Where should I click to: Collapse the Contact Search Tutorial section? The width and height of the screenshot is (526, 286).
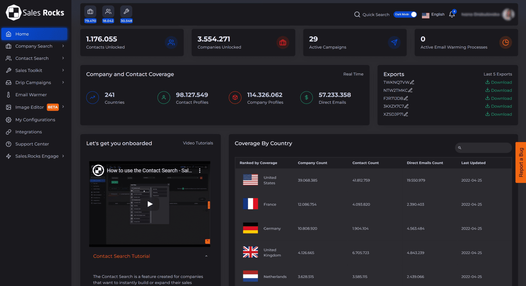point(206,256)
